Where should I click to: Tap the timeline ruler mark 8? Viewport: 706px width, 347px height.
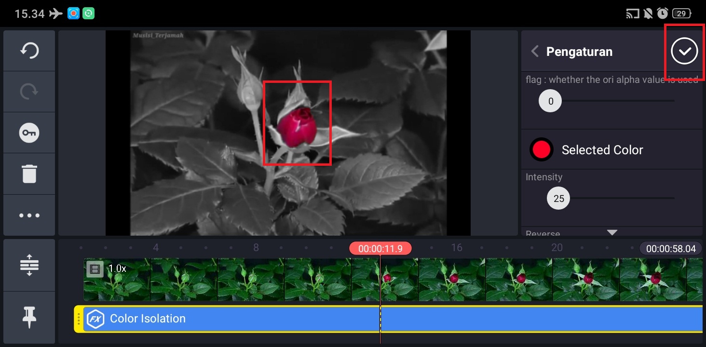(x=256, y=248)
